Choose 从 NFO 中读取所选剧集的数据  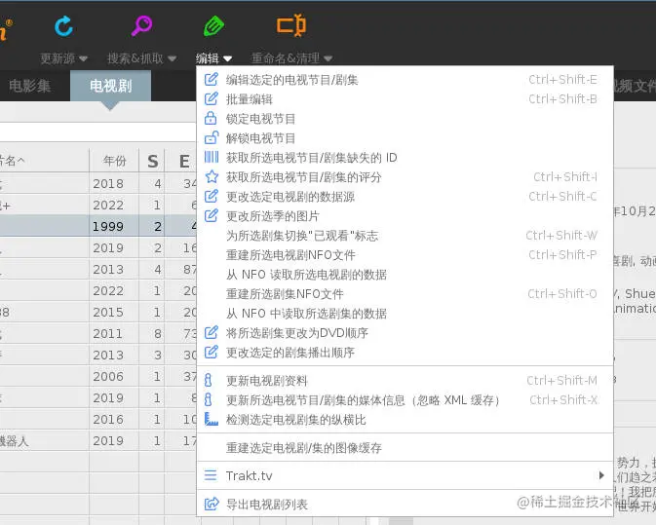tap(405, 314)
